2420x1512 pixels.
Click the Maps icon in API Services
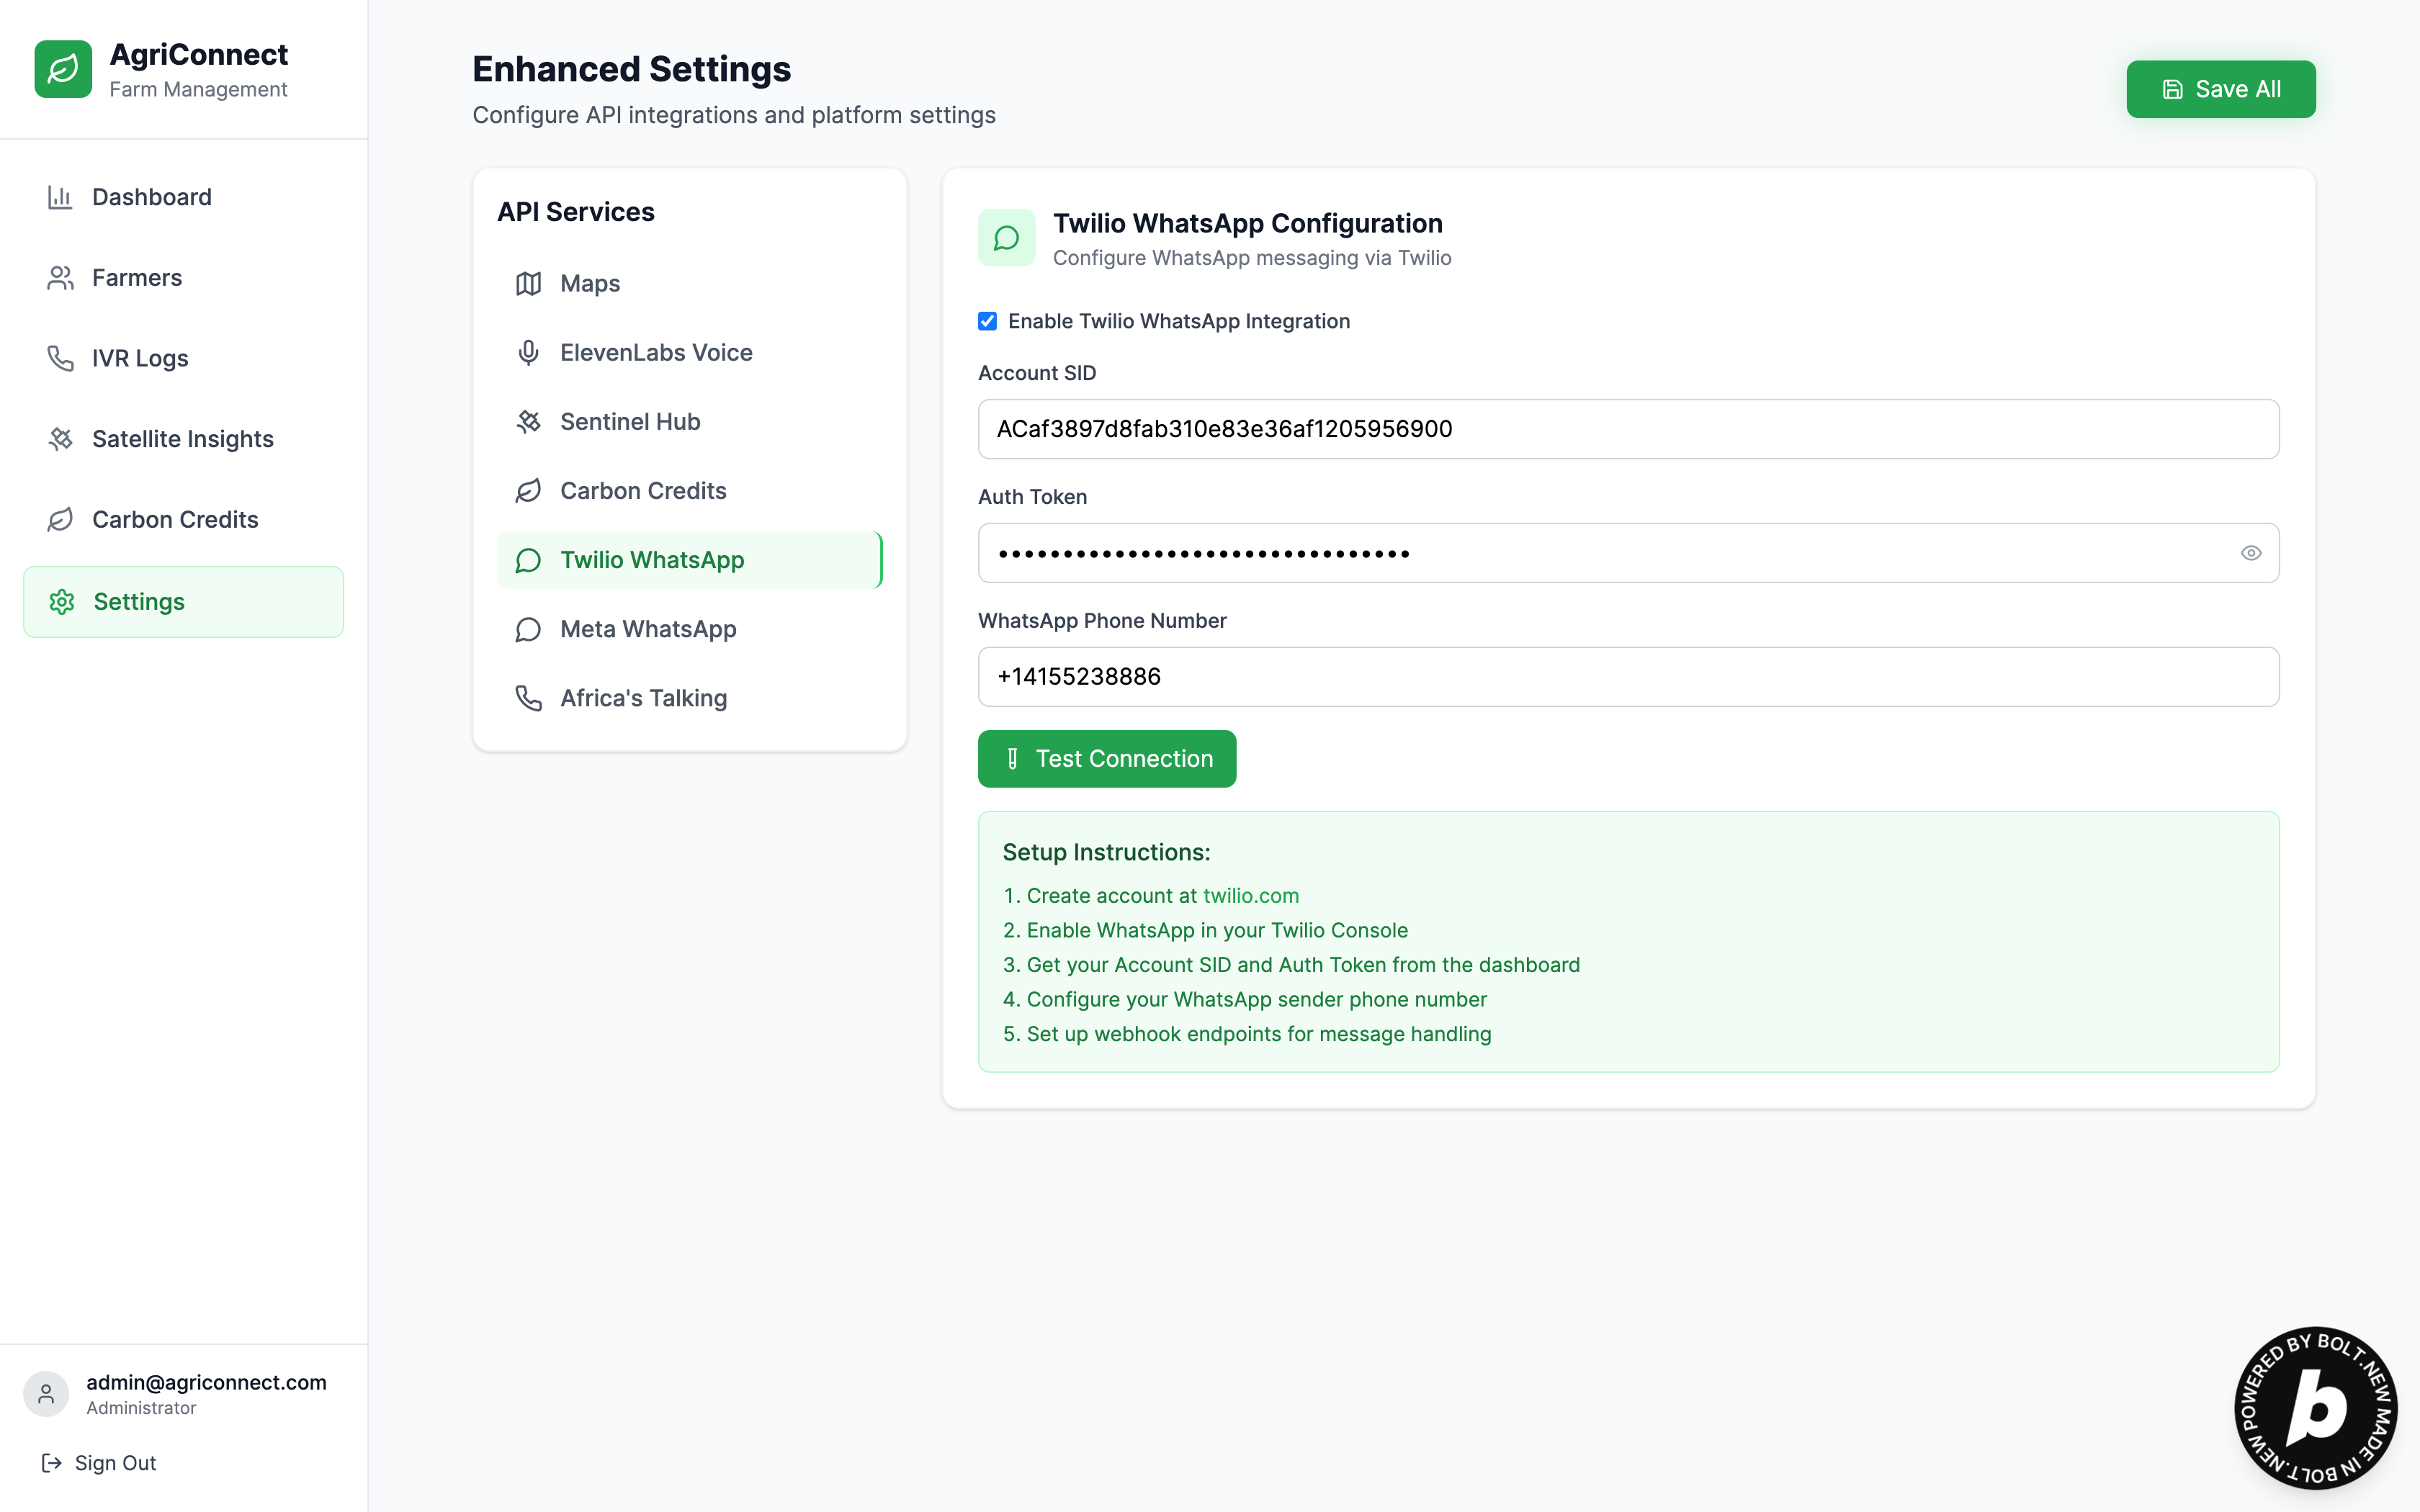click(x=528, y=284)
